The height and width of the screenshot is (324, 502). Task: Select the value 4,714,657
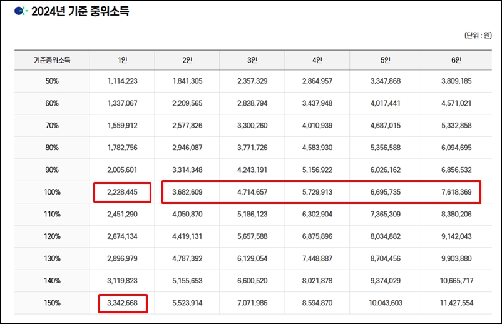252,192
